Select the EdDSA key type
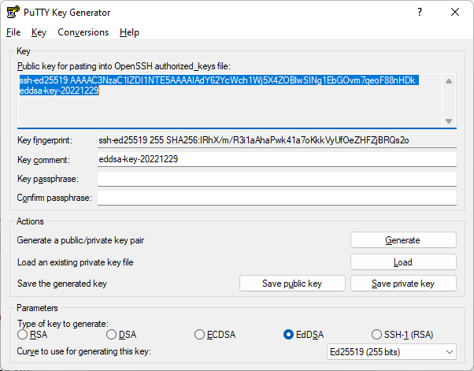 point(289,335)
